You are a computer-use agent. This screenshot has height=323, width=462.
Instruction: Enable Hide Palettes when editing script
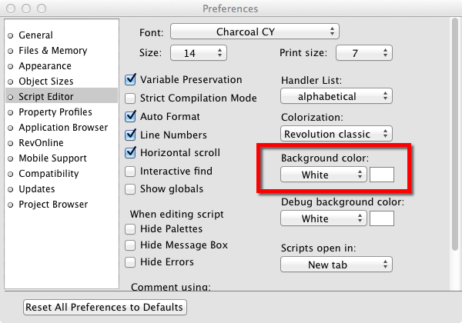[x=131, y=229]
